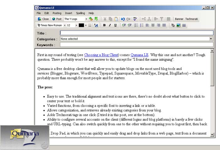Click the horizontal rule lines icon
This screenshot has height=150, width=220.
tap(184, 25)
